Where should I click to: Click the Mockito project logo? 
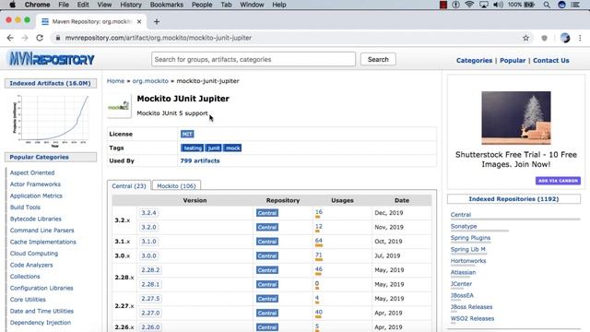tap(119, 106)
